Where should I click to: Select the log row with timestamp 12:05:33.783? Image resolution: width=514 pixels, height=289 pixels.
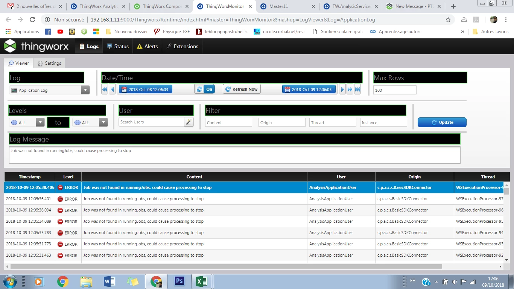click(x=254, y=233)
